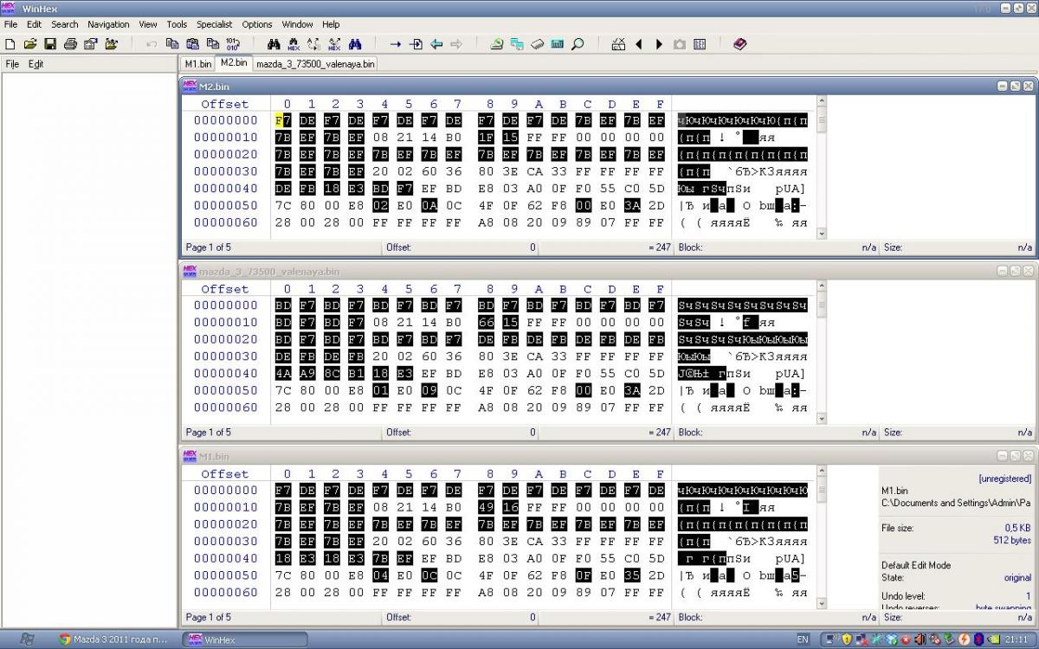Screen dimensions: 1039x649
Task: Click the Replace Hex Values icon
Action: pos(334,43)
